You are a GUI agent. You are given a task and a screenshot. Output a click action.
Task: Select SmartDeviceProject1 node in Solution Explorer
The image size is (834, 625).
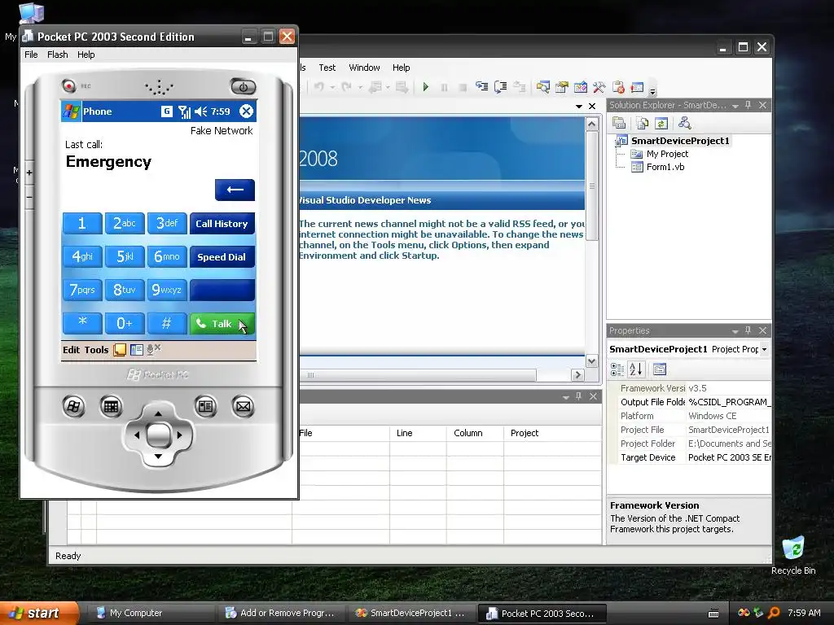680,141
